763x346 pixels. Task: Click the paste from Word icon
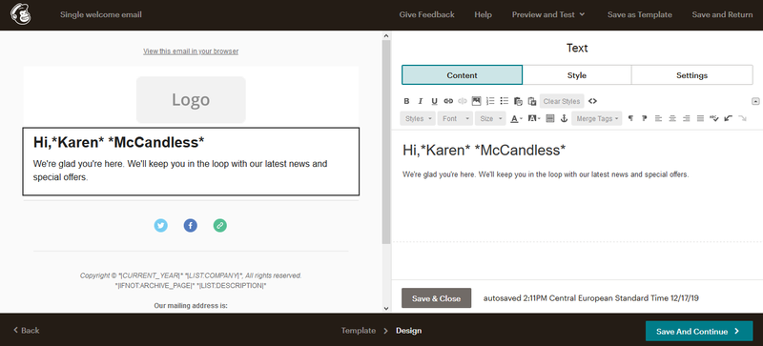pos(532,101)
